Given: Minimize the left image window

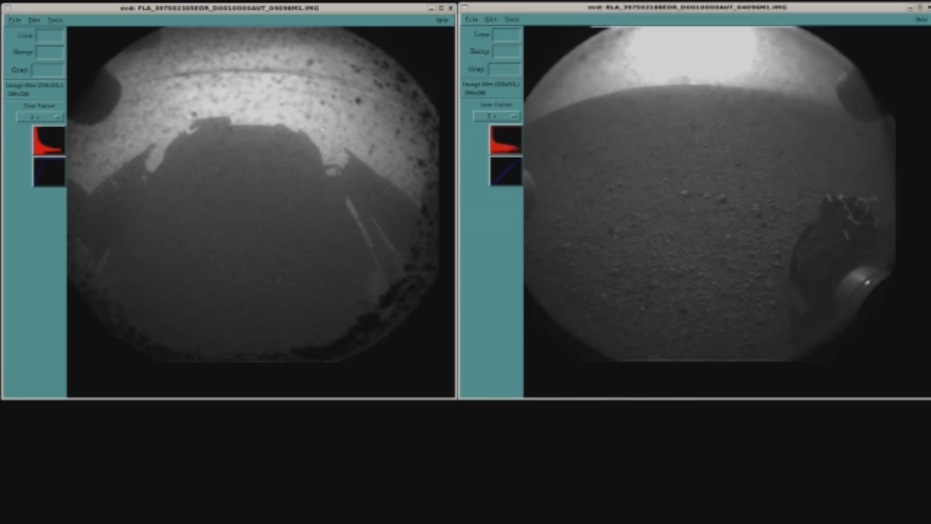Looking at the screenshot, I should (431, 8).
